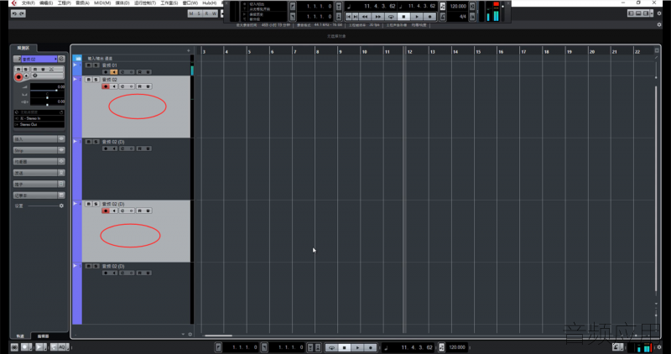
Task: Click the orange monitor button on the 音频 01 track
Action: (x=114, y=72)
